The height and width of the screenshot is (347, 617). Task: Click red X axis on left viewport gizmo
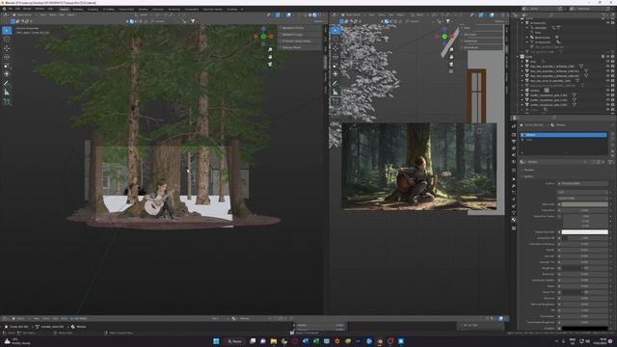[271, 37]
